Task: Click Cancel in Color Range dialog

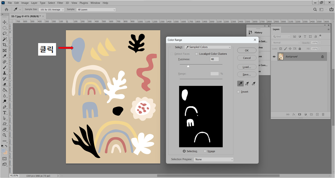Action: [x=247, y=58]
